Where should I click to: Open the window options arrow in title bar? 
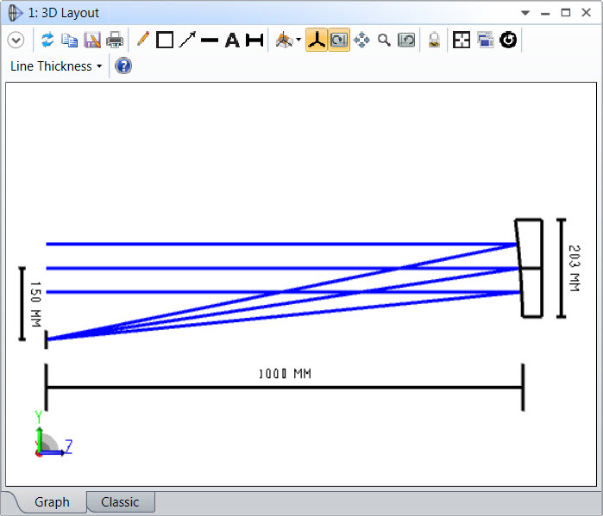click(525, 13)
